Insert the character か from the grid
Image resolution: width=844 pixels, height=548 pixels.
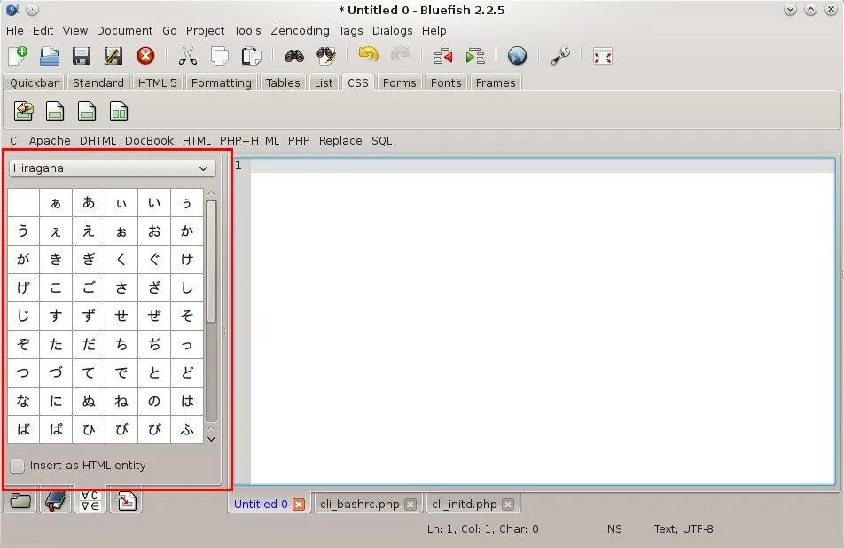pyautogui.click(x=187, y=231)
